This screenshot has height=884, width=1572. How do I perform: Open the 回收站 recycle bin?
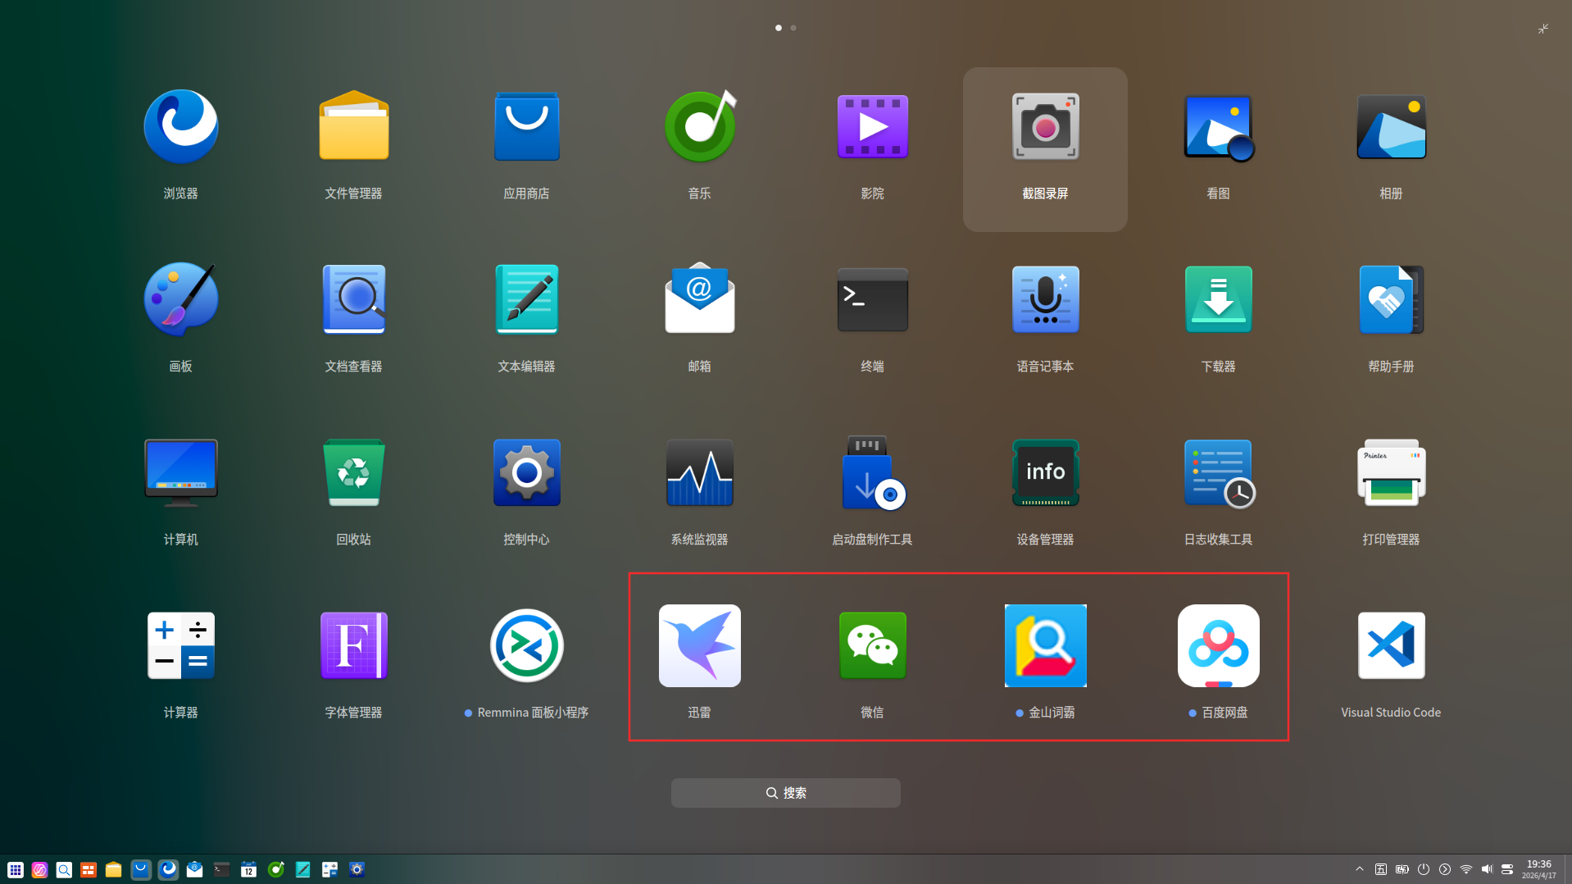[x=354, y=473]
